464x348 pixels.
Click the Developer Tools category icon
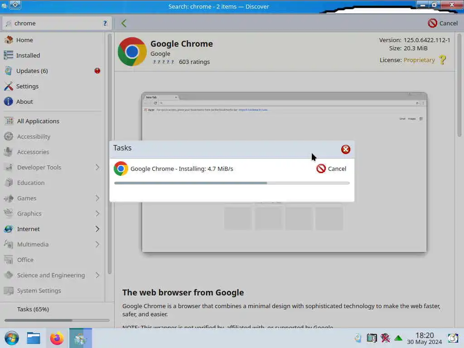coord(9,167)
